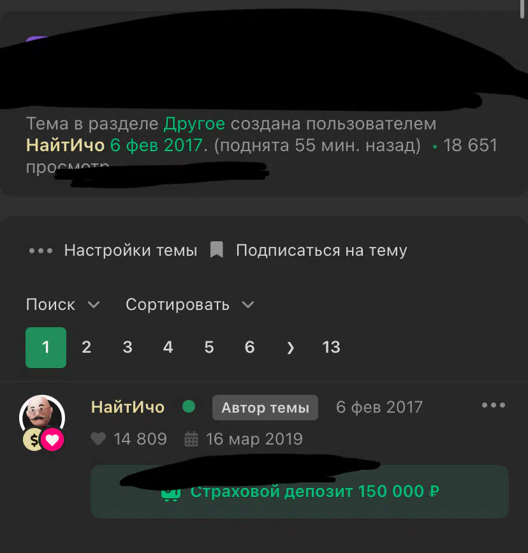Open post options three-dot menu
Screen dimensions: 528x553
pyautogui.click(x=494, y=405)
